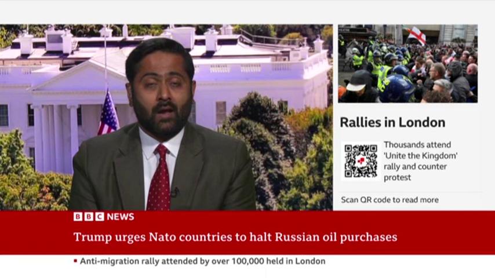The width and height of the screenshot is (495, 278).
Task: Click the police officer's blue helmet in photo
Action: point(396,89)
